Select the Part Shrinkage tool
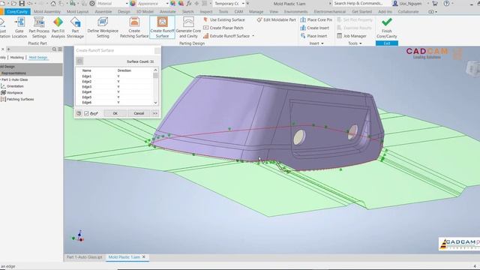The height and width of the screenshot is (270, 480). [x=75, y=28]
